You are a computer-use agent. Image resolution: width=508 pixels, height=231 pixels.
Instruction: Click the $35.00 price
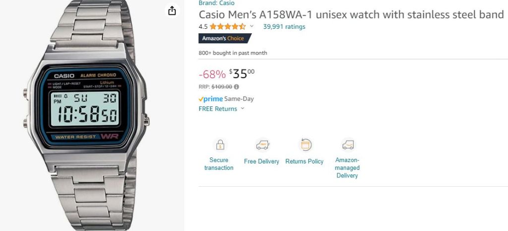[242, 74]
